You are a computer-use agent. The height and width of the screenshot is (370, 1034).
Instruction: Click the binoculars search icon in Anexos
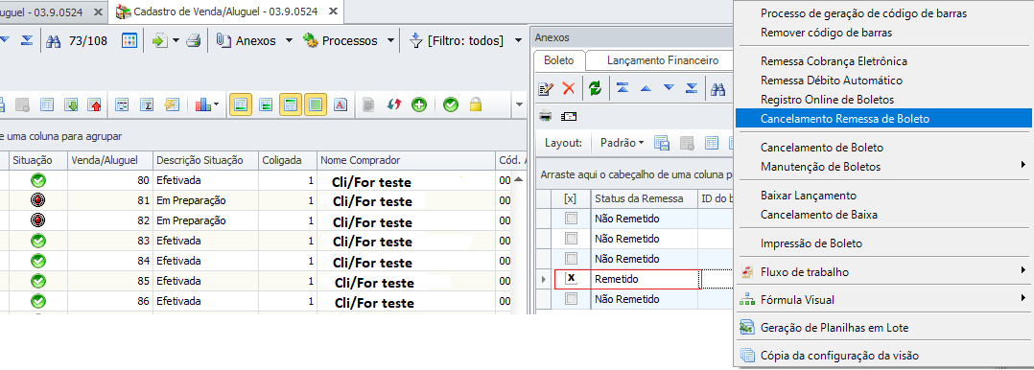[718, 88]
